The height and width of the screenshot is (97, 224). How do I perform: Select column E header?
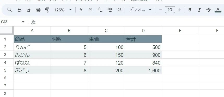click(180, 31)
